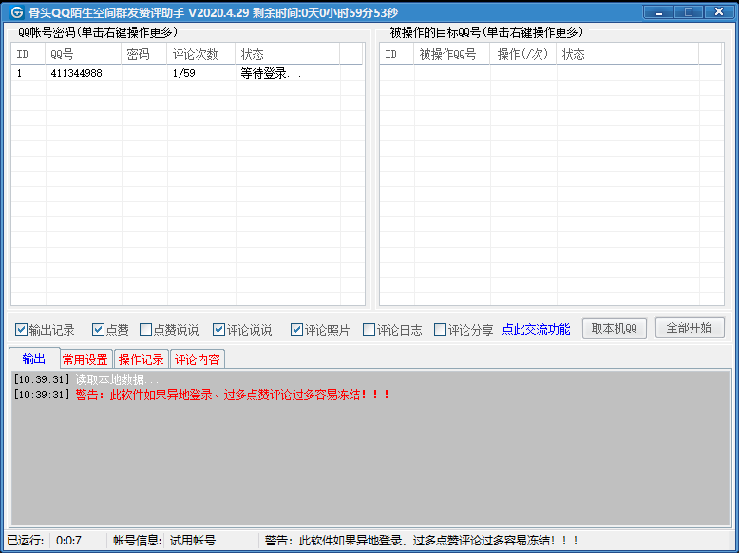Viewport: 739px width, 553px height.
Task: Click the 被操作QQ号 column header
Action: 452,54
